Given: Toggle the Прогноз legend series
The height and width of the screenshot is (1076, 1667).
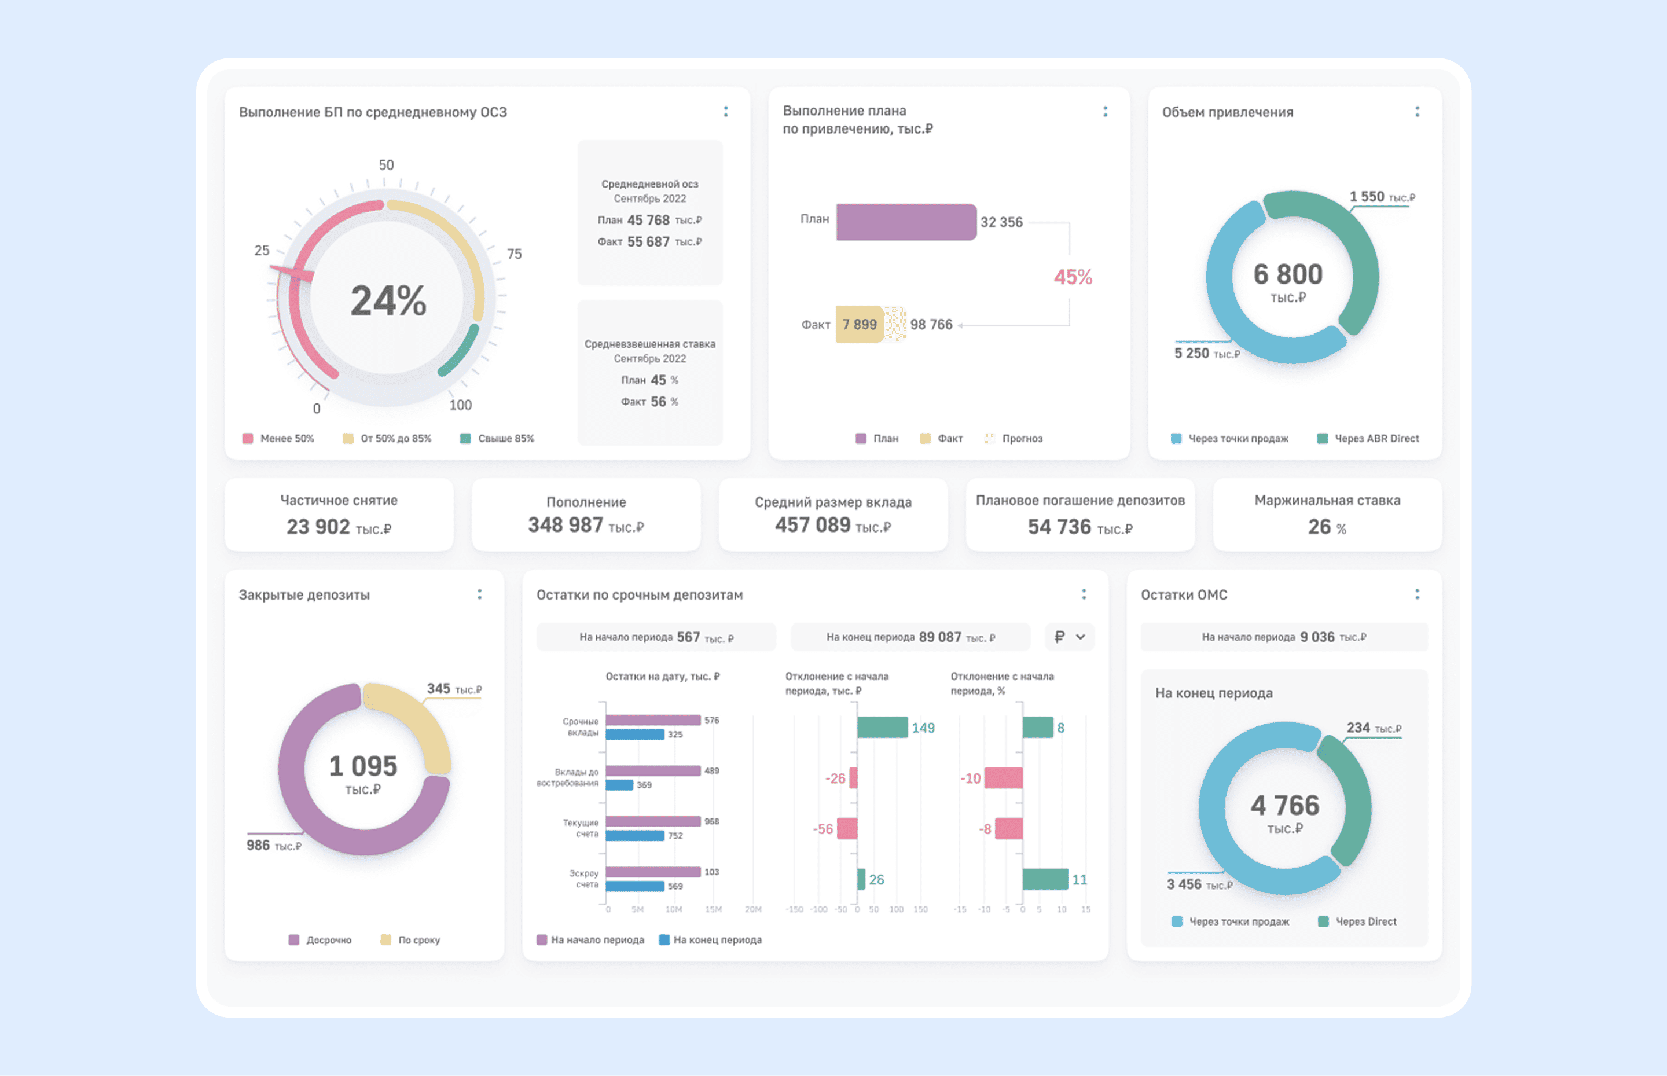Looking at the screenshot, I should [1014, 439].
